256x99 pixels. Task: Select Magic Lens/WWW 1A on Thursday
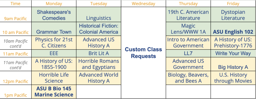coord(188,29)
